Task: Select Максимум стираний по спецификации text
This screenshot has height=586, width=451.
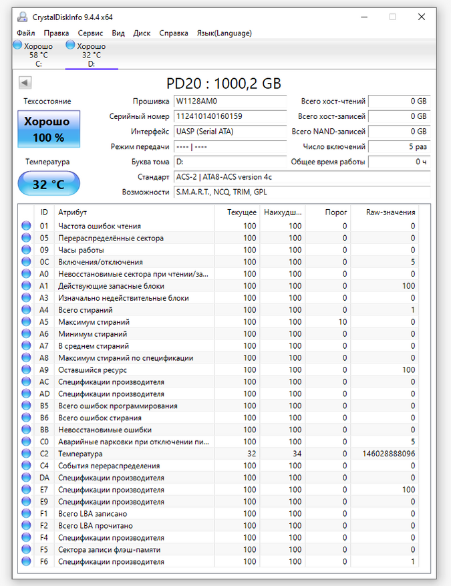Action: pyautogui.click(x=126, y=358)
